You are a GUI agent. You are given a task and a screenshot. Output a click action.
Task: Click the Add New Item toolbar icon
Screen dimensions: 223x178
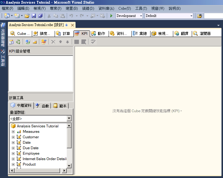(x=17, y=16)
